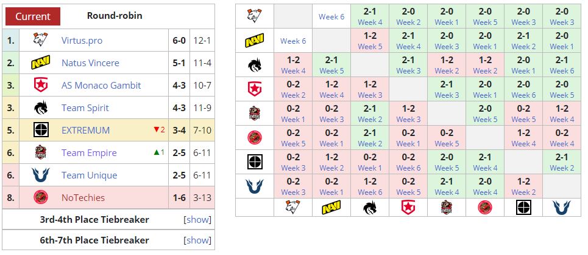This screenshot has height=255, width=588.
Task: Expand the 6th-7th Place Tiebreaker section
Action: pyautogui.click(x=197, y=240)
